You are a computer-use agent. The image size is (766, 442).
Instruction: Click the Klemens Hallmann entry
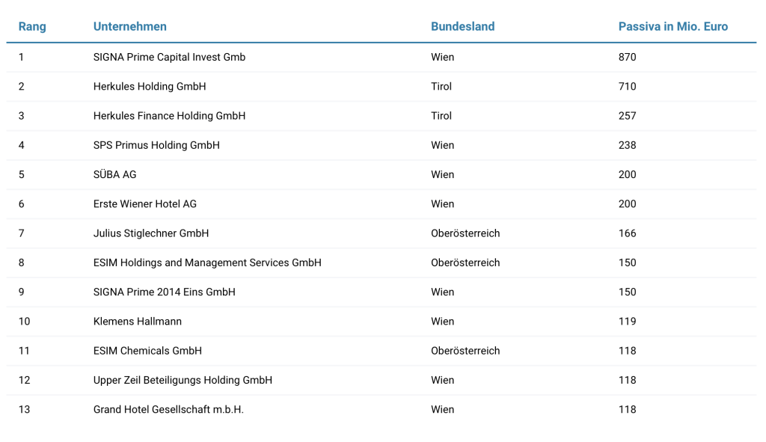click(x=138, y=322)
